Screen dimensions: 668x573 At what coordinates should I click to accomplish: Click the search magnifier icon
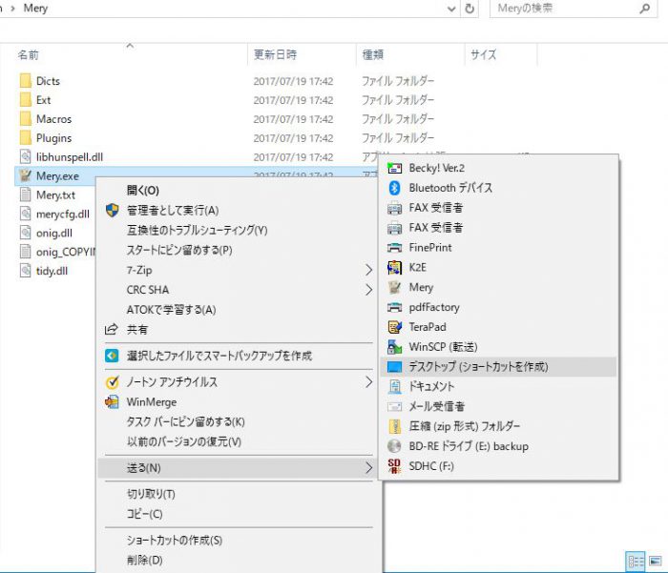(645, 8)
